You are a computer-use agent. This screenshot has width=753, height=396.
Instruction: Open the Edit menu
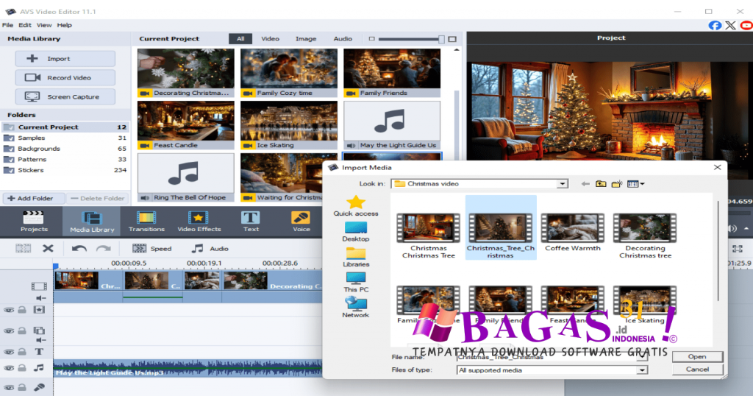25,25
